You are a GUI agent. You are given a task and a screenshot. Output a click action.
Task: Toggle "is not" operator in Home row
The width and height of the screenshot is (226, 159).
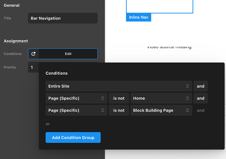pos(119,98)
